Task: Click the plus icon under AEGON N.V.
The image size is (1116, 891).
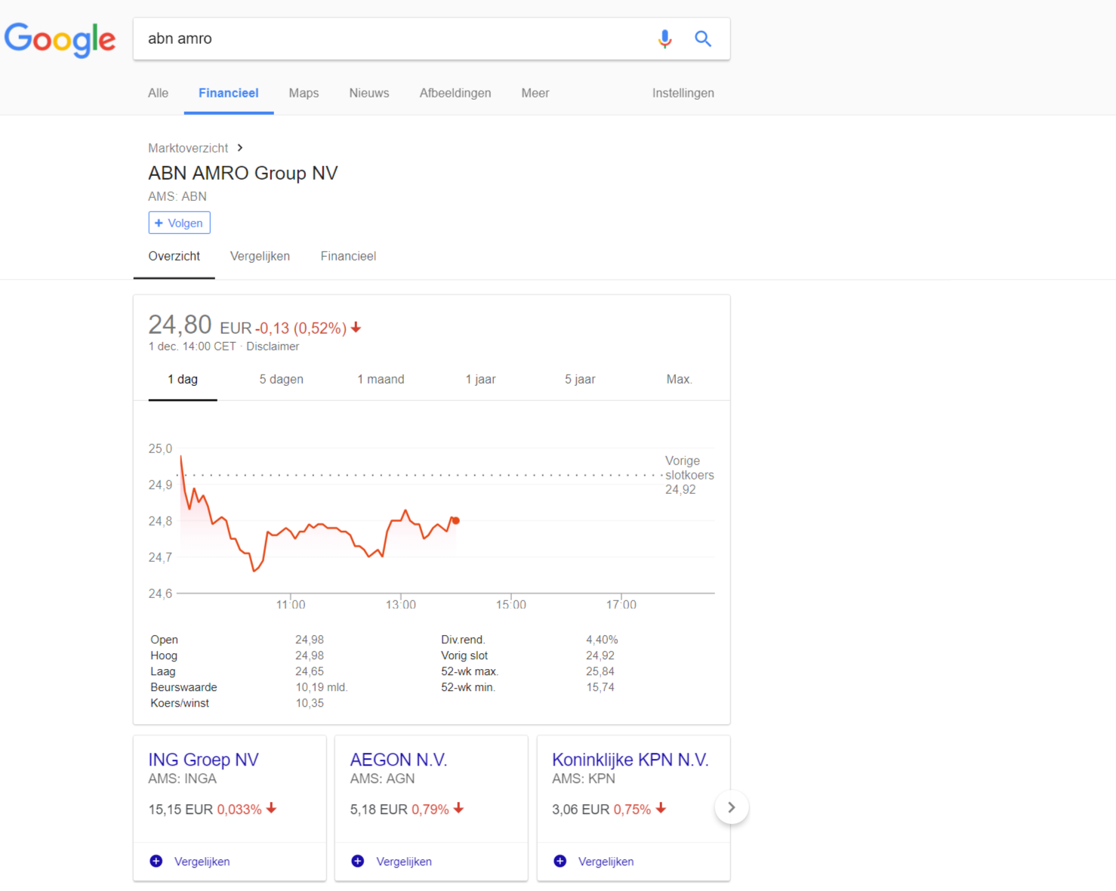Action: click(358, 862)
